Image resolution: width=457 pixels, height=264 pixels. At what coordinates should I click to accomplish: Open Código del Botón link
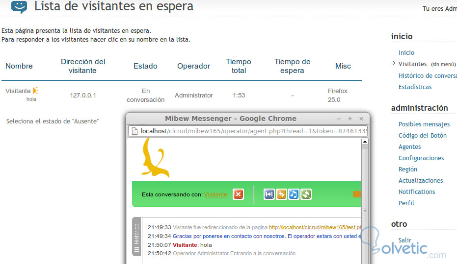[x=422, y=136]
